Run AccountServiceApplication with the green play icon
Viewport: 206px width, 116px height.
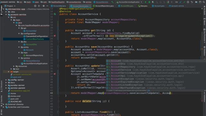click(x=145, y=2)
